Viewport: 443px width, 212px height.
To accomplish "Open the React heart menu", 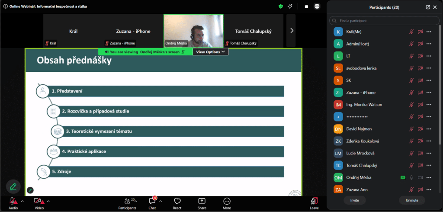I will (177, 203).
